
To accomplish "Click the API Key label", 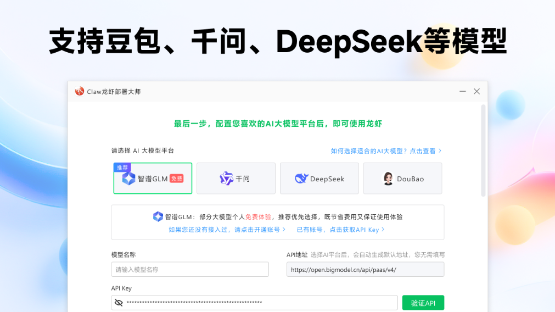I will click(121, 288).
